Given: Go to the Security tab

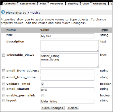Looking at the screenshot, I should [73, 4].
